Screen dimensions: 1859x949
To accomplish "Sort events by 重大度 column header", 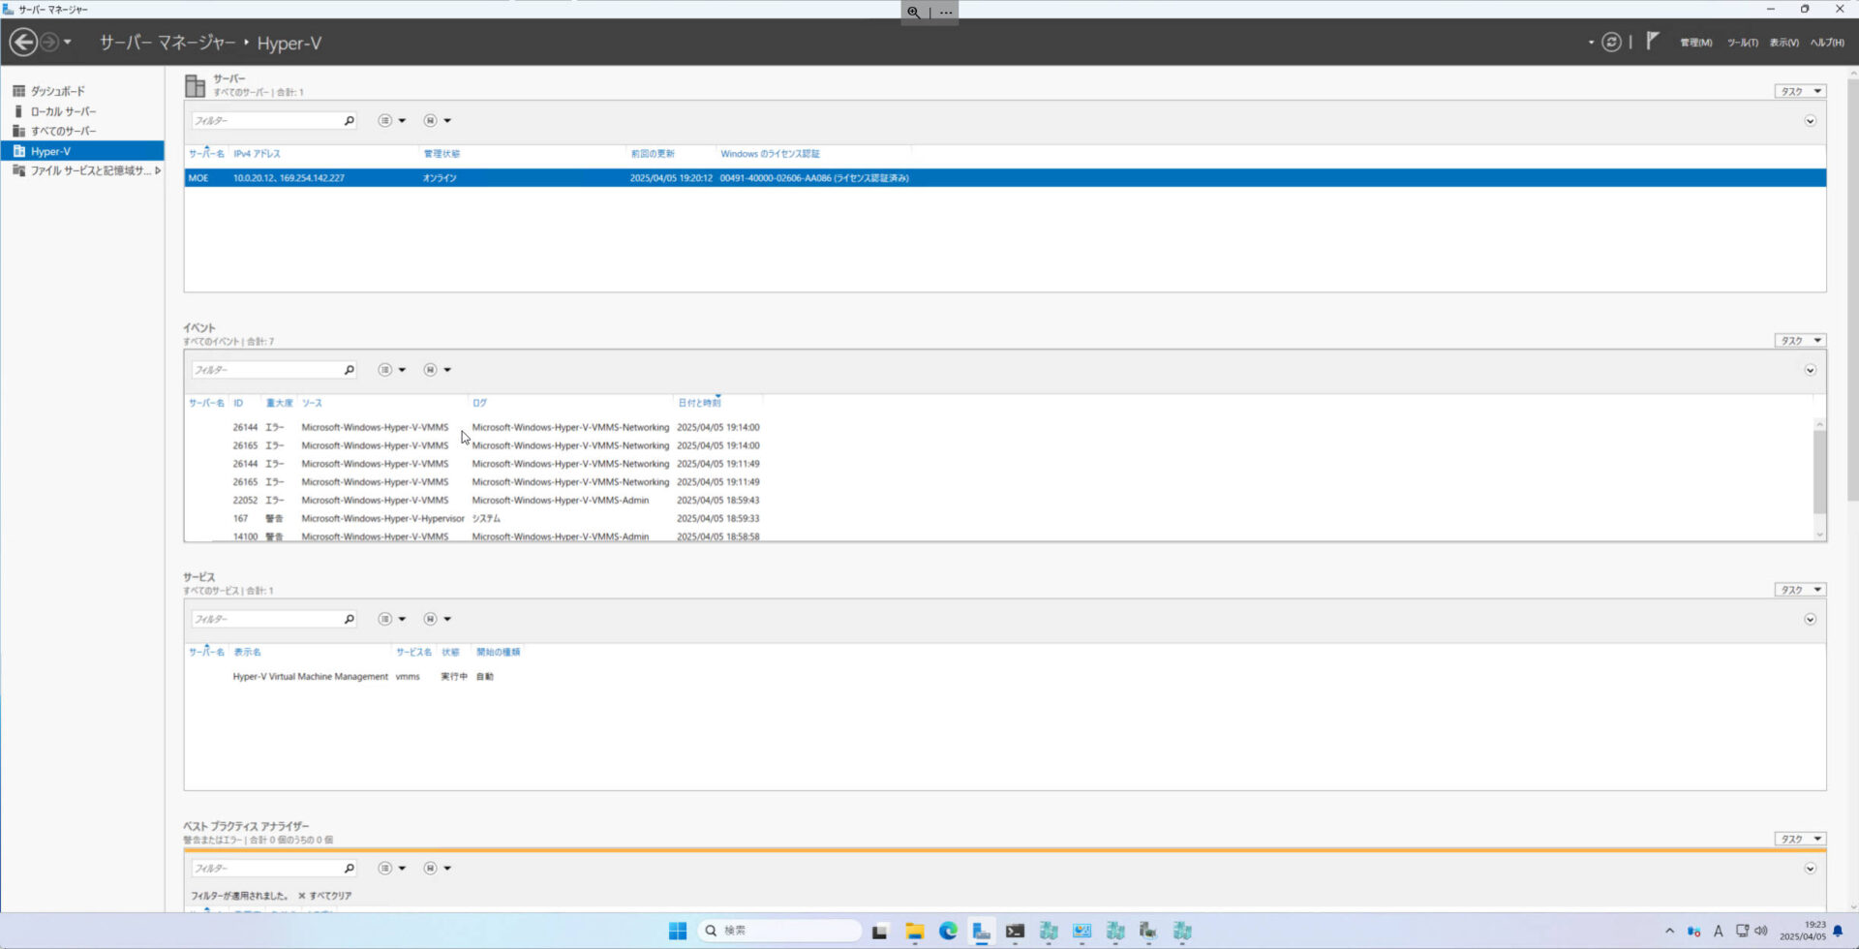I will (279, 403).
